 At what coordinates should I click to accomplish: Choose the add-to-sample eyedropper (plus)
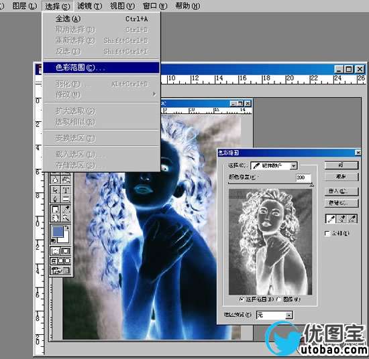coord(341,219)
